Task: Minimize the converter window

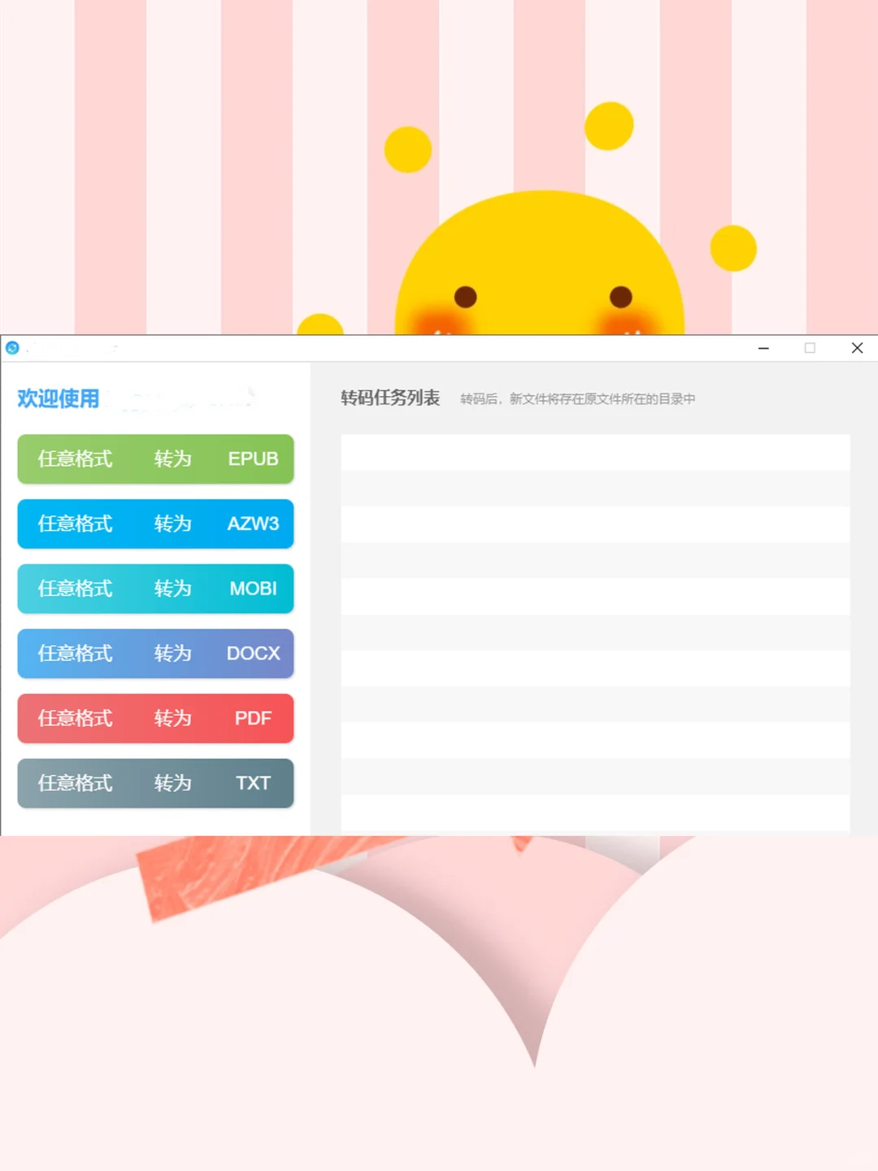Action: 763,348
